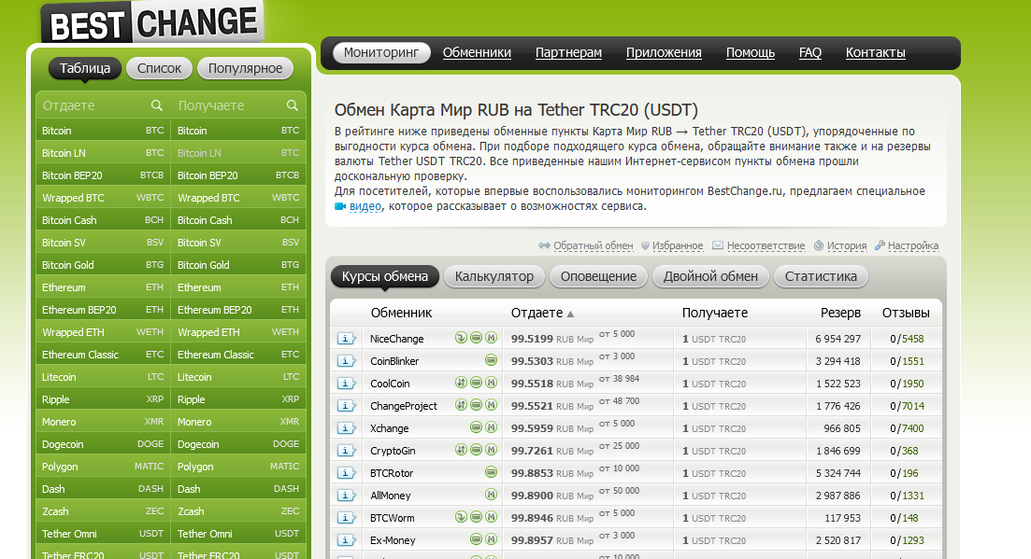Open the Калькулятор tab

(494, 276)
